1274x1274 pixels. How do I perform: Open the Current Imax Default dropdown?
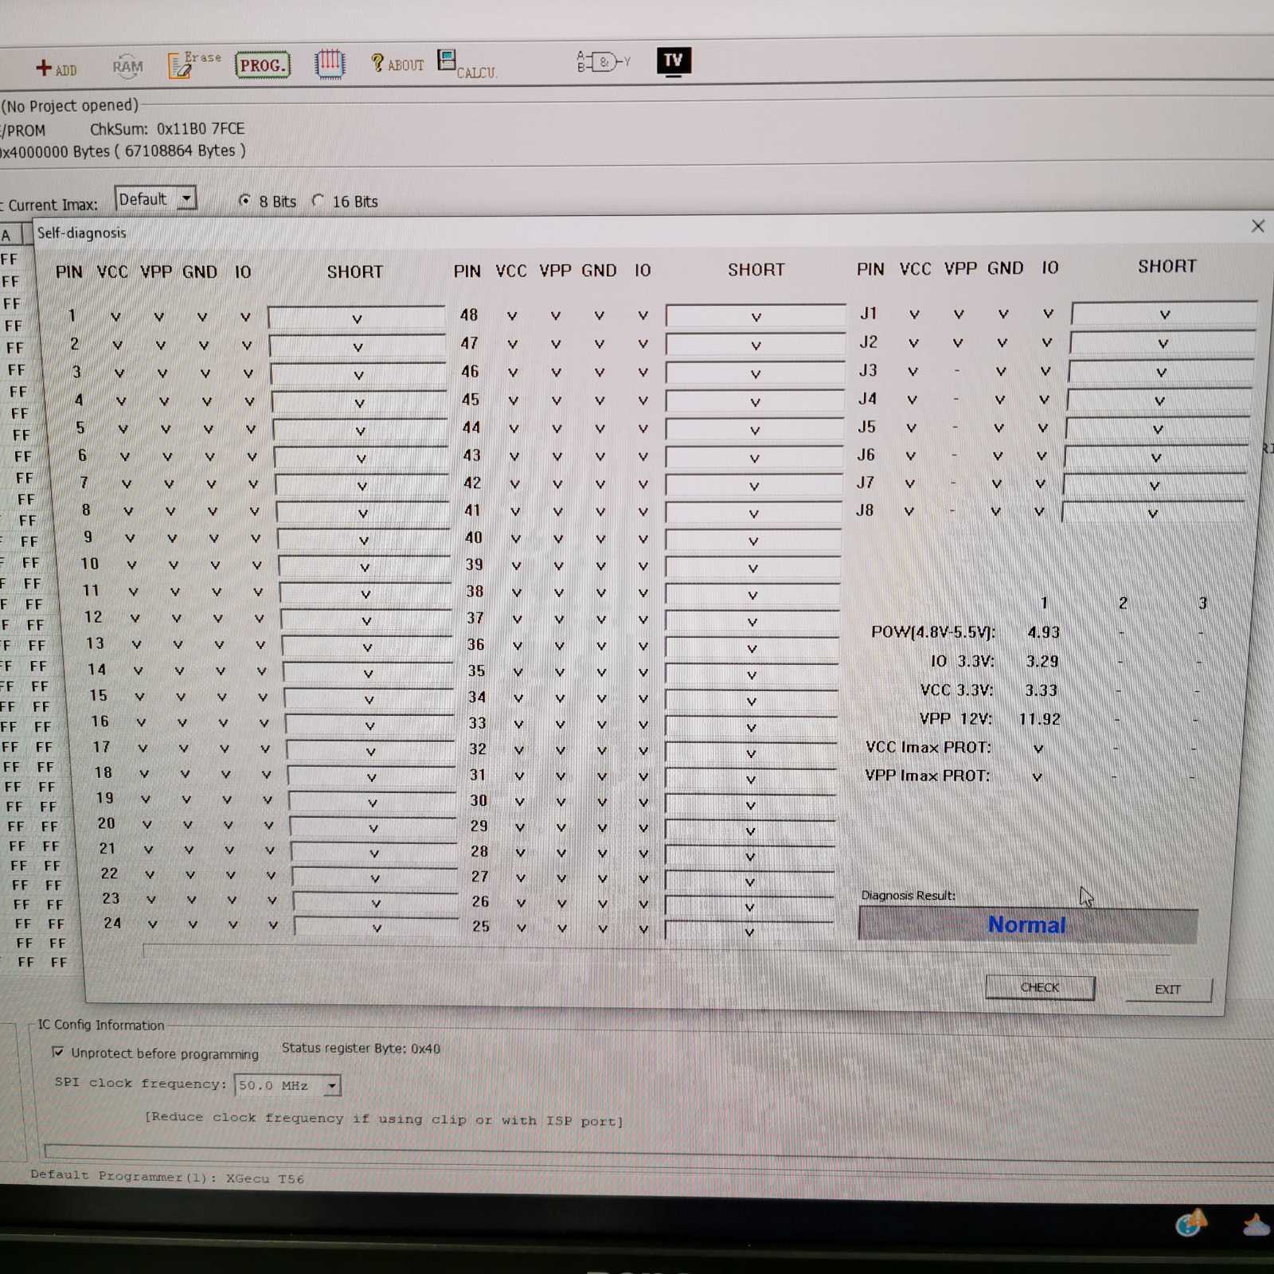click(186, 198)
